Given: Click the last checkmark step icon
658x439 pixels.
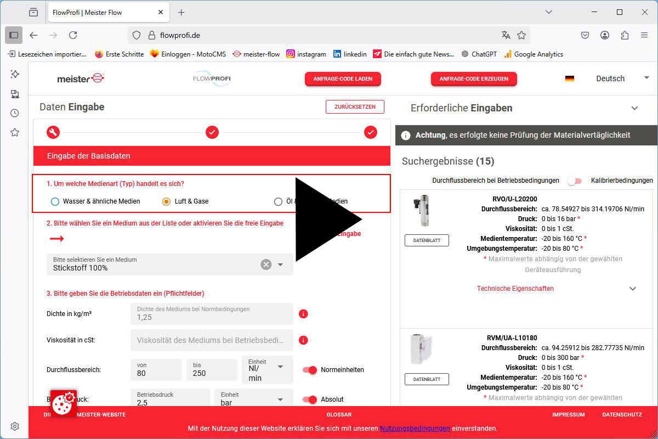Looking at the screenshot, I should click(371, 132).
